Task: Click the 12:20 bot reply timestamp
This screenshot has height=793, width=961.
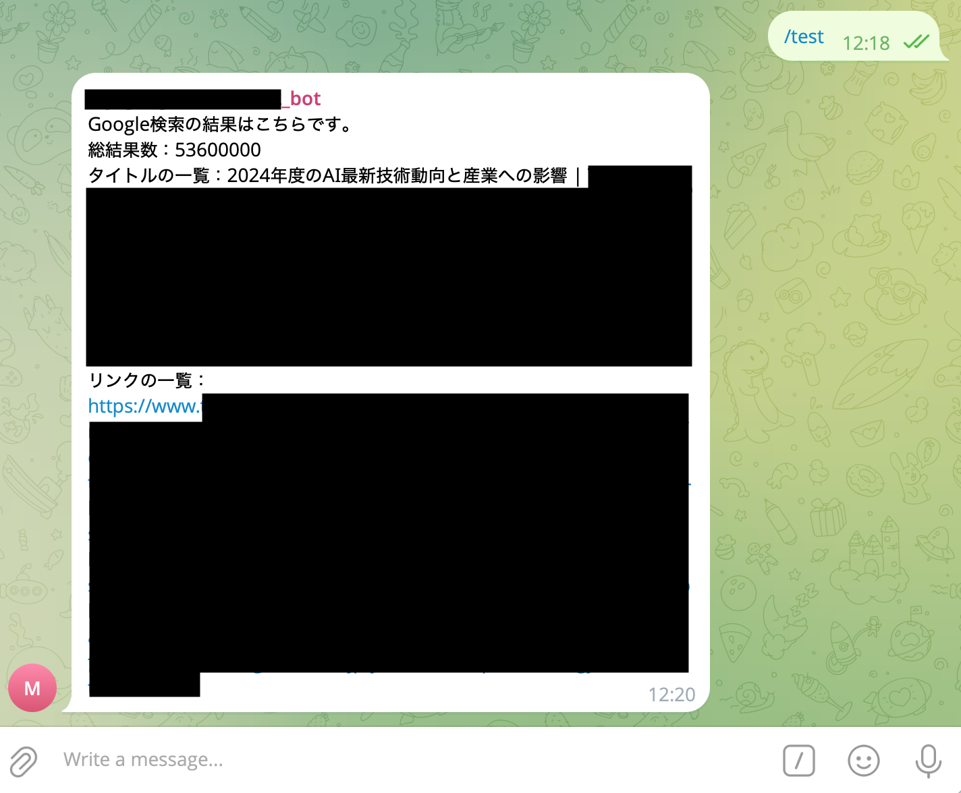Action: point(671,695)
